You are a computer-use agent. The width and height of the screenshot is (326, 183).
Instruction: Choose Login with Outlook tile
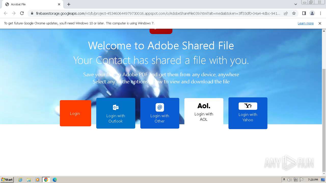tap(116, 113)
